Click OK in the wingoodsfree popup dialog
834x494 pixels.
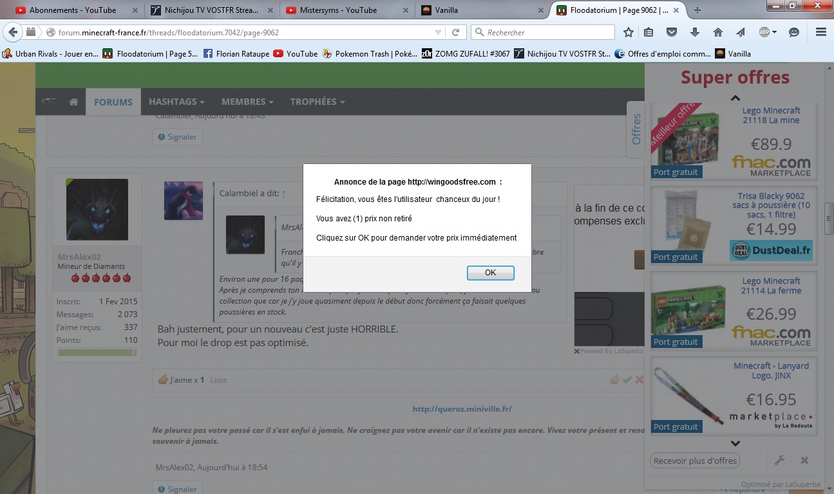pyautogui.click(x=490, y=273)
